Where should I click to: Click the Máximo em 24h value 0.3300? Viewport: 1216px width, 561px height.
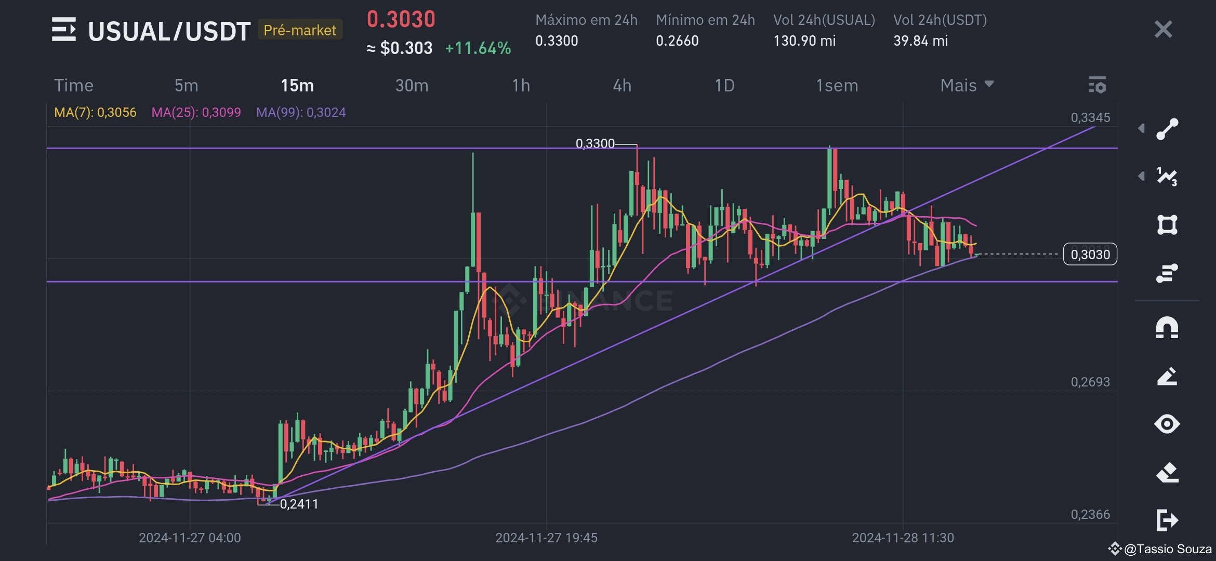pos(557,41)
